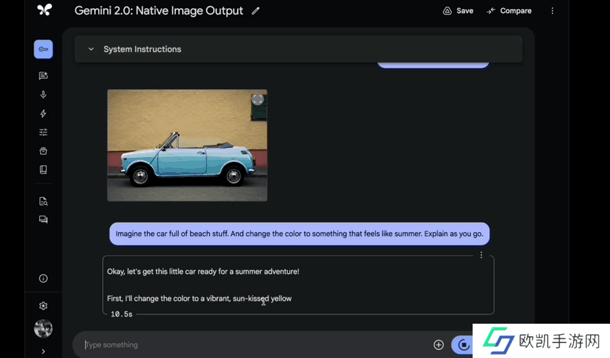610x358 pixels.
Task: Click the book library icon in sidebar
Action: pyautogui.click(x=43, y=169)
